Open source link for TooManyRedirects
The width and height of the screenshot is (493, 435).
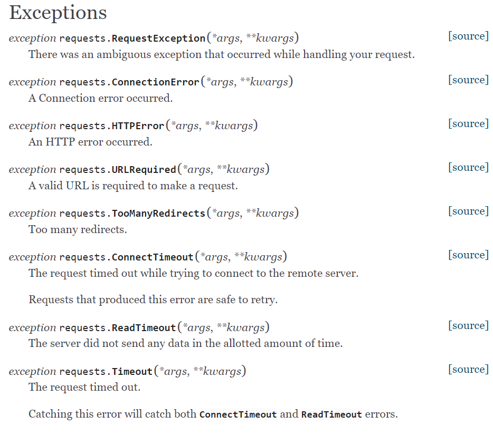pos(469,211)
